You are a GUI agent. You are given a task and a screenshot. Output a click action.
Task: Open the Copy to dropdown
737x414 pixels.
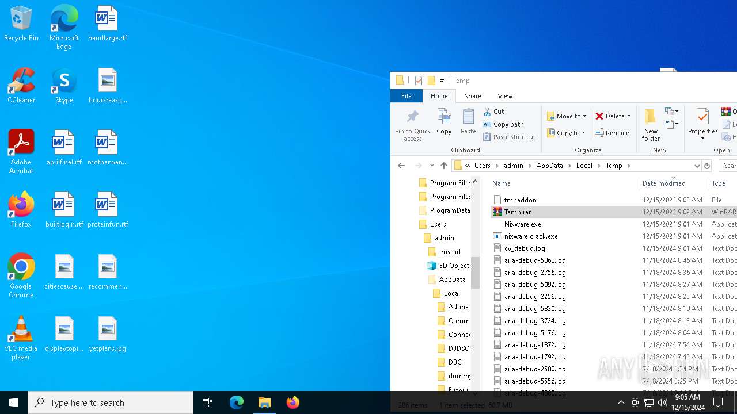point(566,133)
